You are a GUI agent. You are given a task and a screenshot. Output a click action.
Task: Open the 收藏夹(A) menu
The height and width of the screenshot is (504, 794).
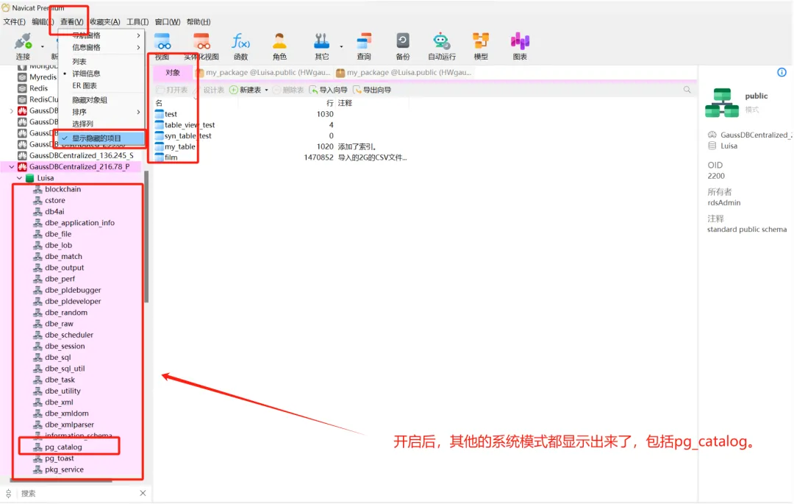click(x=105, y=22)
